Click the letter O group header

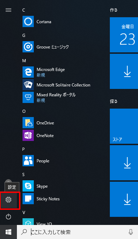tap(24, 111)
